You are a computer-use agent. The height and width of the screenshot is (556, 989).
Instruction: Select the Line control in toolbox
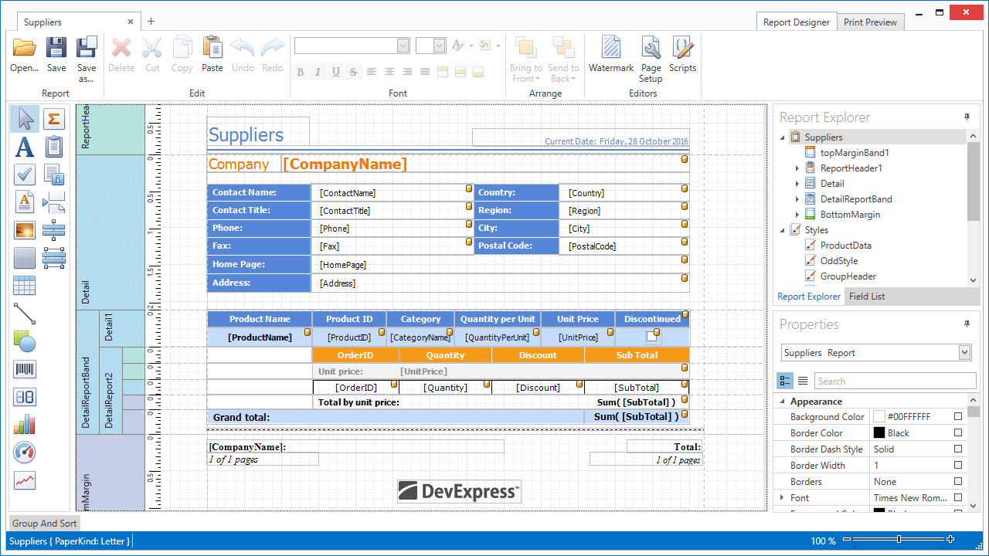click(x=25, y=314)
